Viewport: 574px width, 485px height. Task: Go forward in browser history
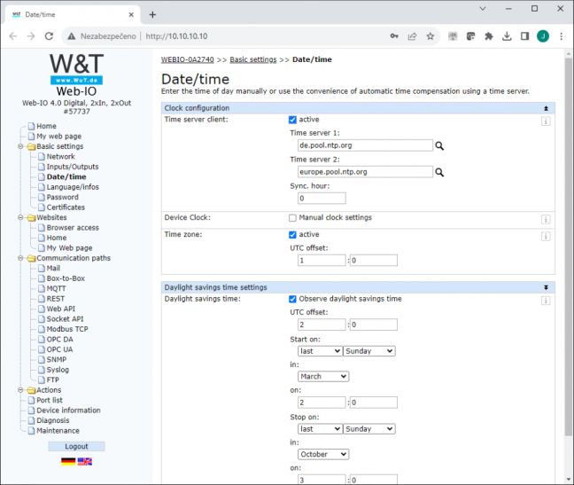(x=31, y=36)
